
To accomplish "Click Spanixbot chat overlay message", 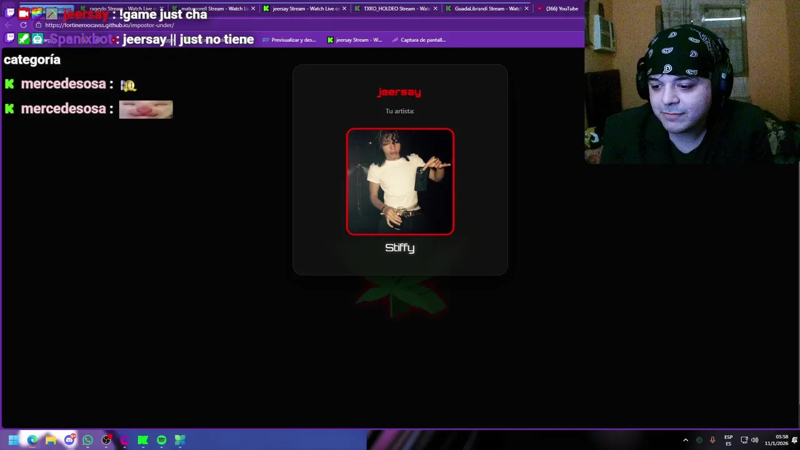I will 129,39.
